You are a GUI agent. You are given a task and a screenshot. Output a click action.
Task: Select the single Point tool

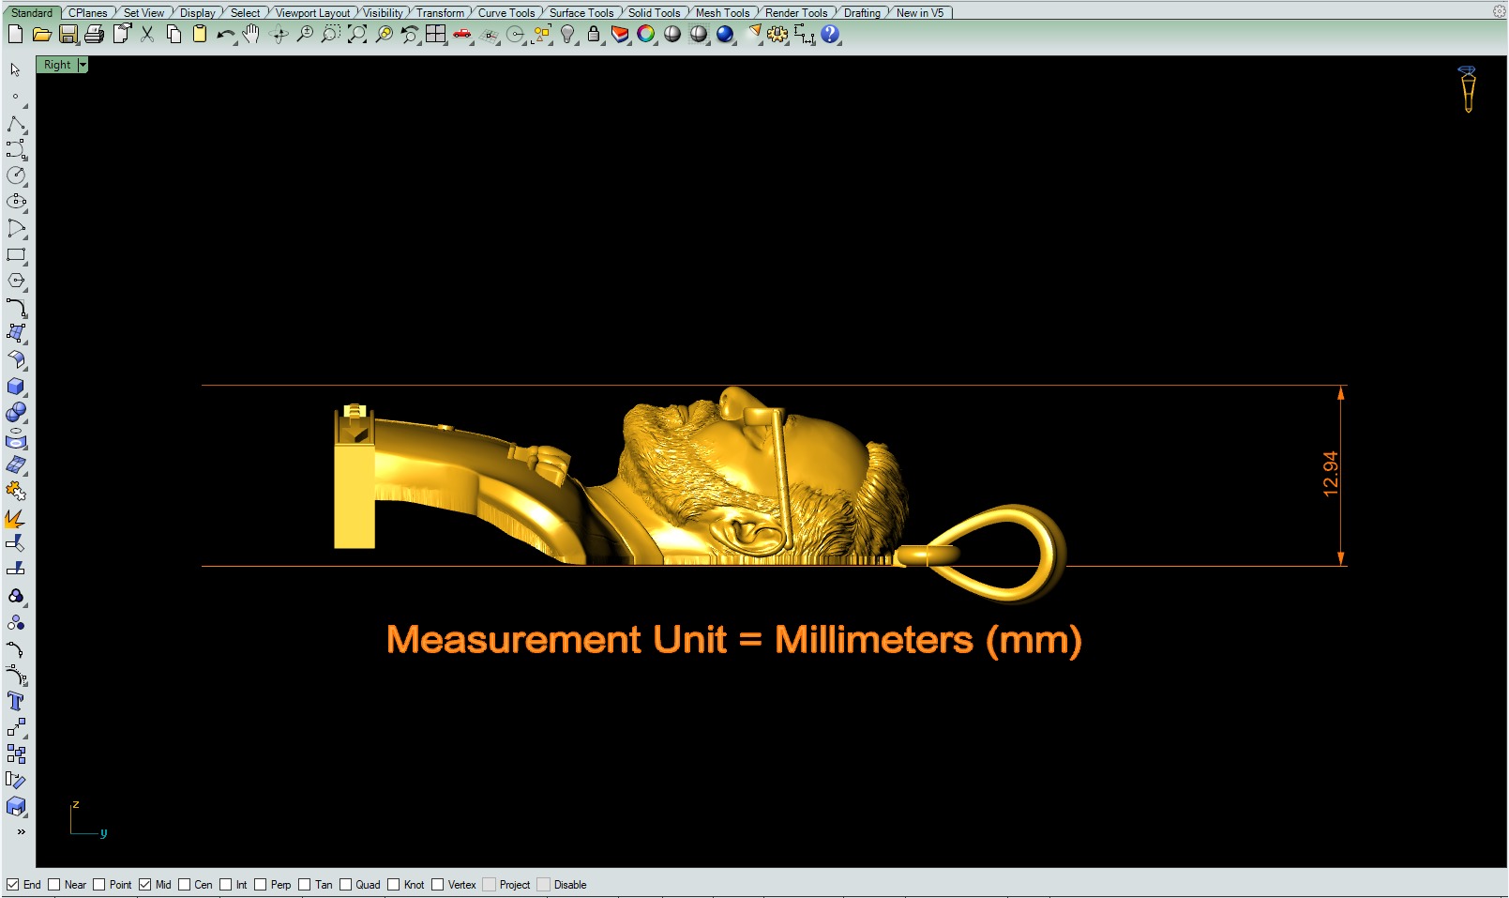click(16, 97)
